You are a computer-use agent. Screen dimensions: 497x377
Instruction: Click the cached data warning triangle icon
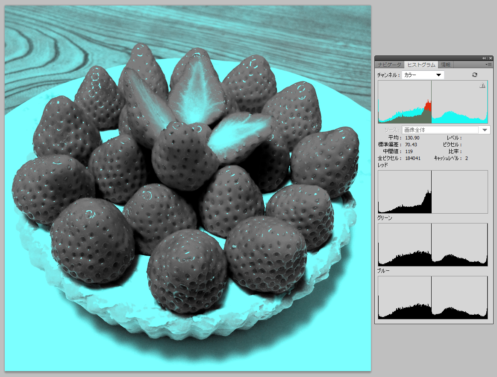[x=482, y=85]
